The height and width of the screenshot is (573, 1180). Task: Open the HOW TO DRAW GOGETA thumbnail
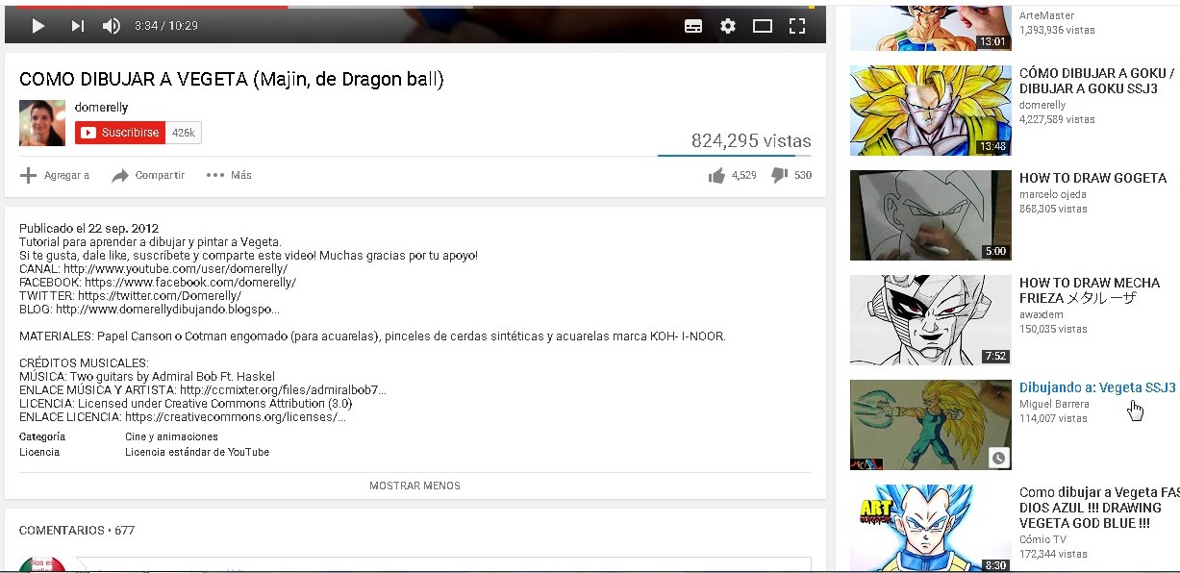tap(931, 215)
